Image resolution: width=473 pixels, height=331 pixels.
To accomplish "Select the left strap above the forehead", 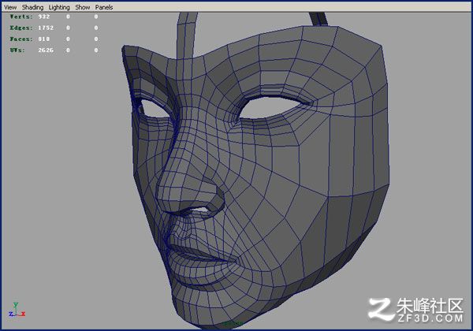I will coord(186,34).
